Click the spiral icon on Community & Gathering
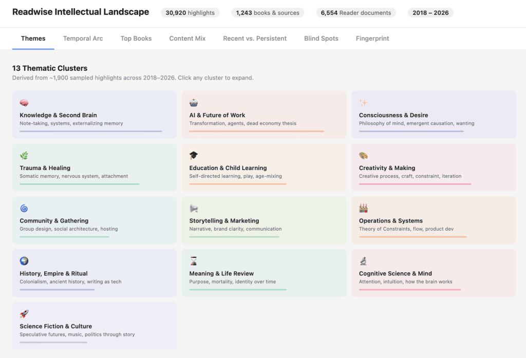Screen dimensions: 526x358 [24, 208]
